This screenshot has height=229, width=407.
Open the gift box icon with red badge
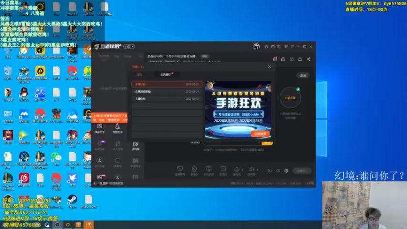coord(275,59)
